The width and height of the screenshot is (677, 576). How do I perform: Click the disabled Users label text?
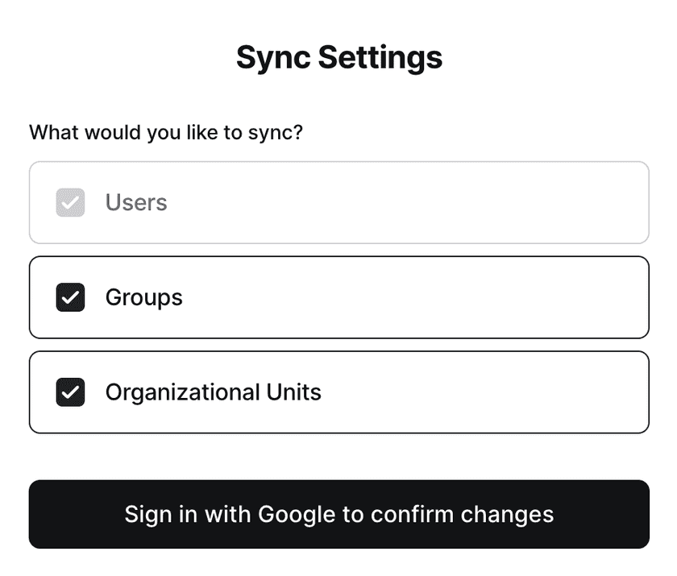(x=136, y=202)
